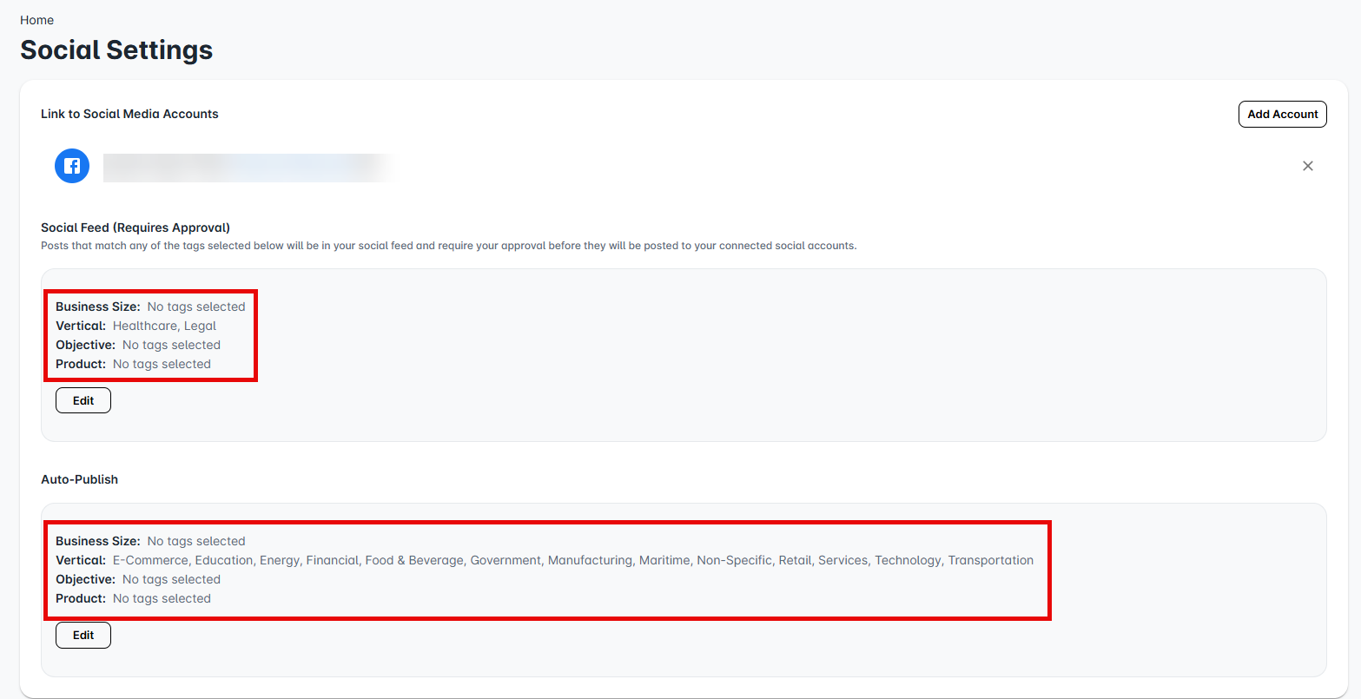Click the Healthcare, Legal vertical tags
Viewport: 1361px width, 699px height.
pyautogui.click(x=164, y=326)
